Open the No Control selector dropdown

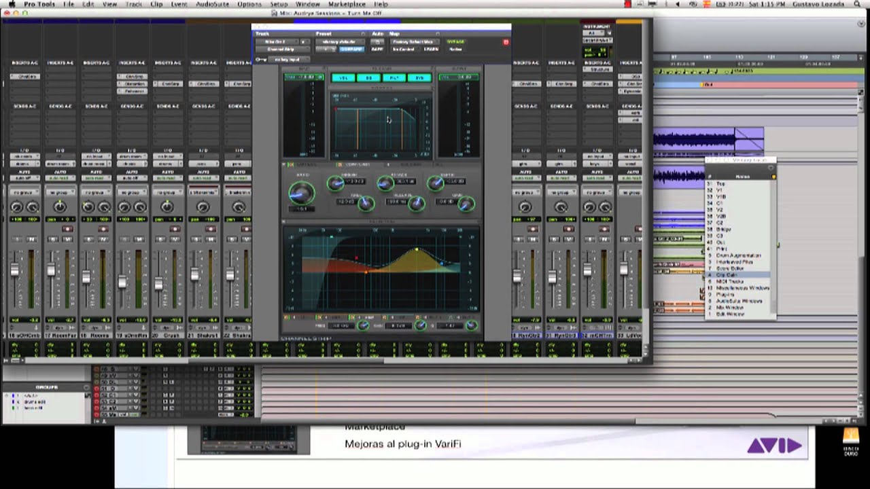405,49
